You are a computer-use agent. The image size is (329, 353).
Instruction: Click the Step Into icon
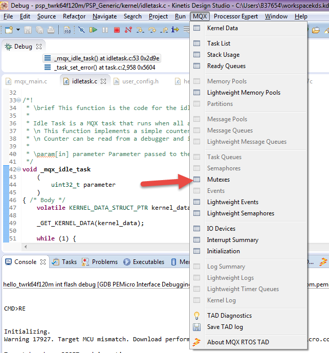click(140, 30)
